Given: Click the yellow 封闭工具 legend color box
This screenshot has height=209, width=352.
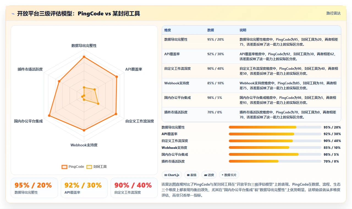Looking at the screenshot, I should tap(89, 167).
